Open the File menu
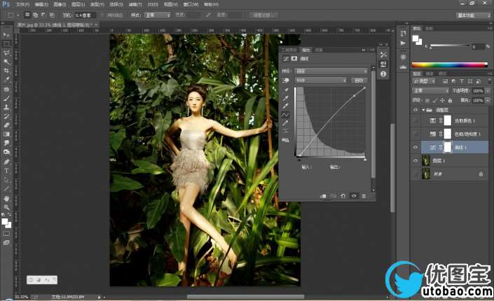This screenshot has height=301, width=494. [22, 4]
